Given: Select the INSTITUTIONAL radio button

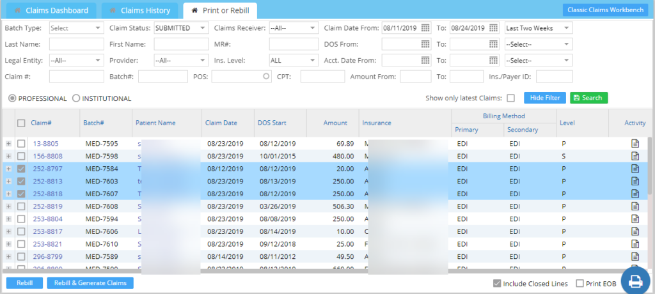Looking at the screenshot, I should coord(76,98).
